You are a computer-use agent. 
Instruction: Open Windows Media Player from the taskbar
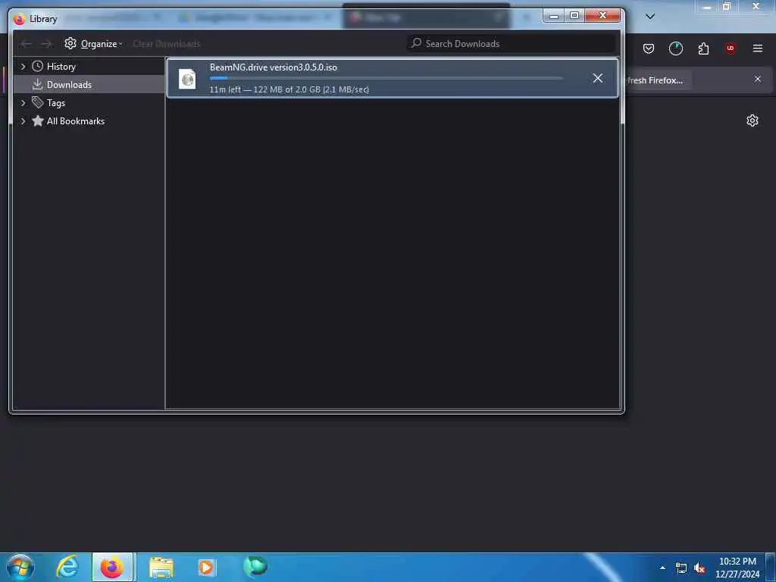(206, 567)
